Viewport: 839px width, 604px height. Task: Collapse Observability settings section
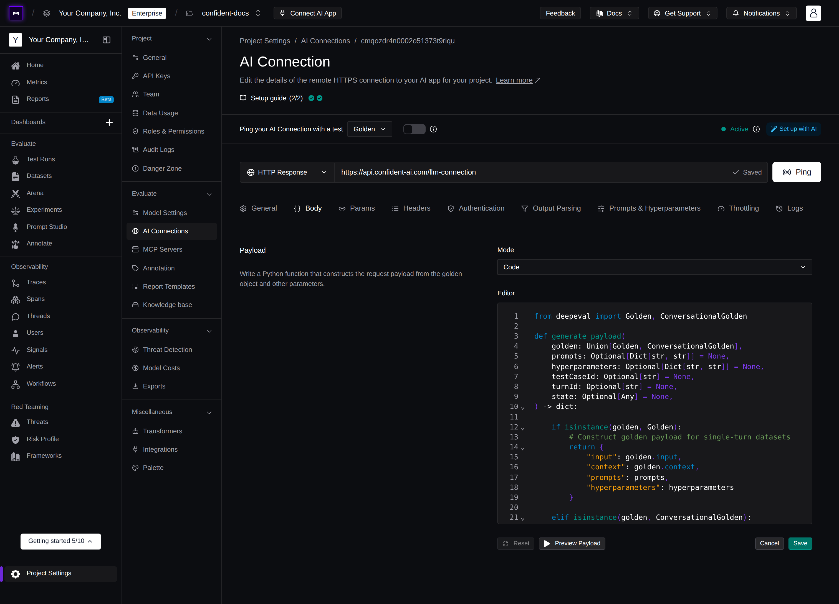tap(209, 331)
